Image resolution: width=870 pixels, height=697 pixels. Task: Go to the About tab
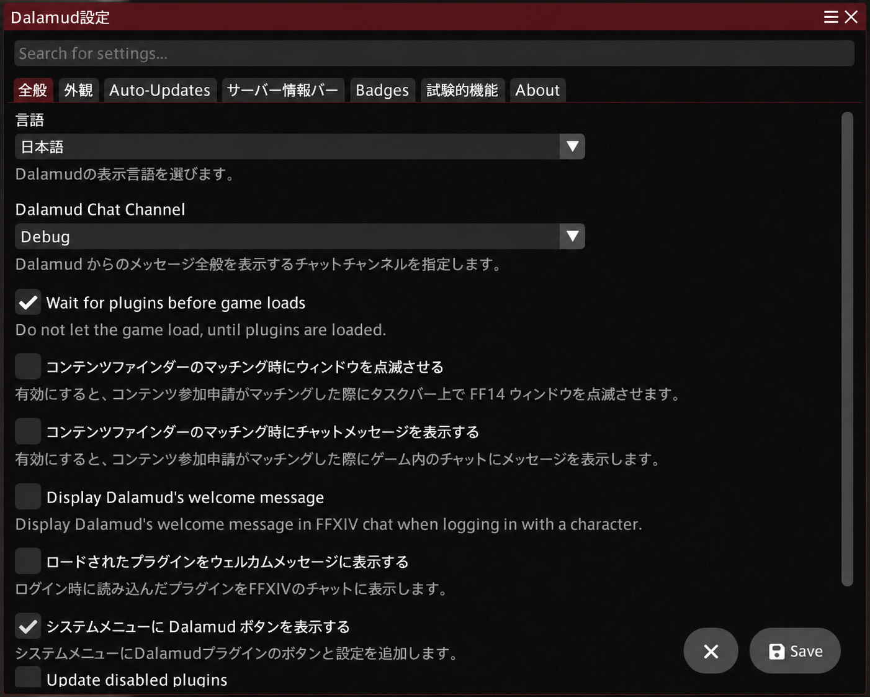[537, 90]
